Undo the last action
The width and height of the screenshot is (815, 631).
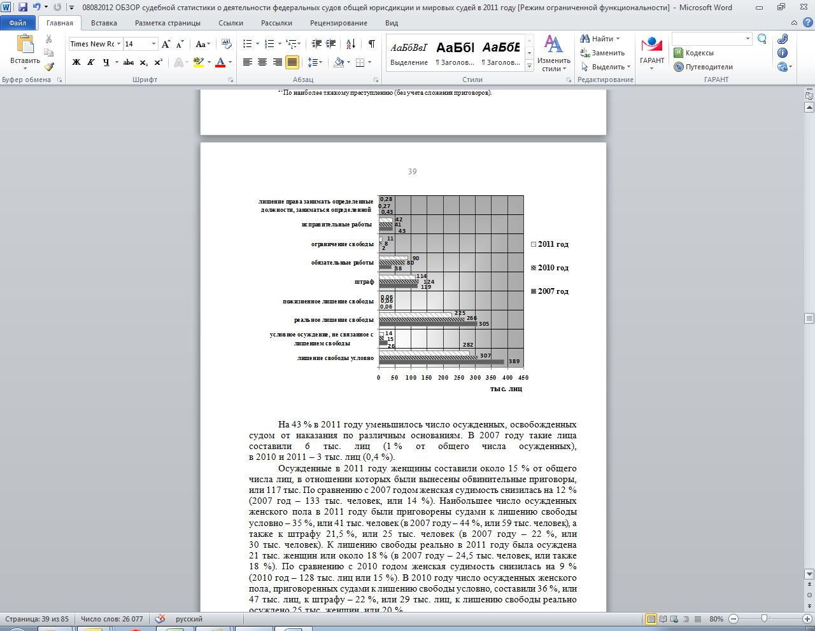click(37, 7)
